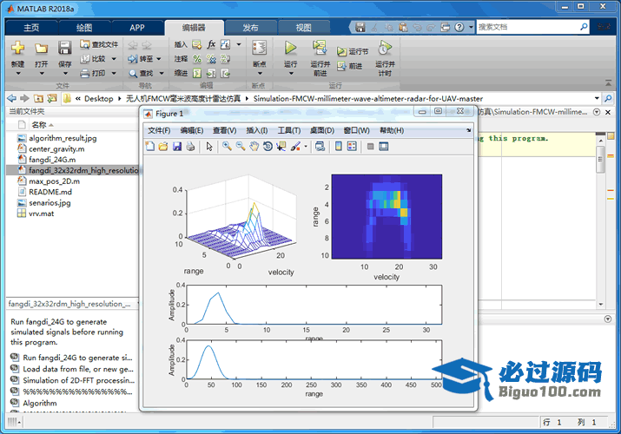Click the Data Cursor tool in Figure 1
Image resolution: width=621 pixels, height=434 pixels.
point(281,147)
